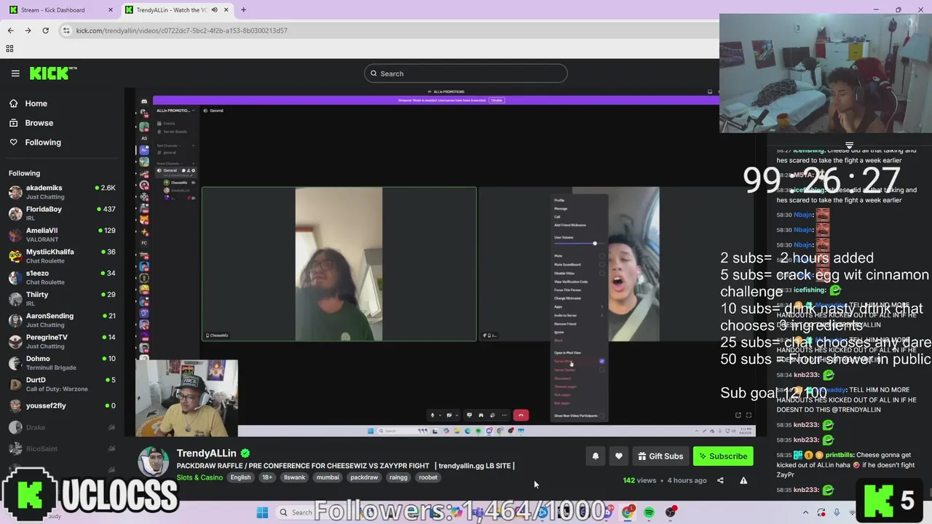Viewport: 932px width, 524px height.
Task: Select the packdraw tag
Action: (x=364, y=477)
